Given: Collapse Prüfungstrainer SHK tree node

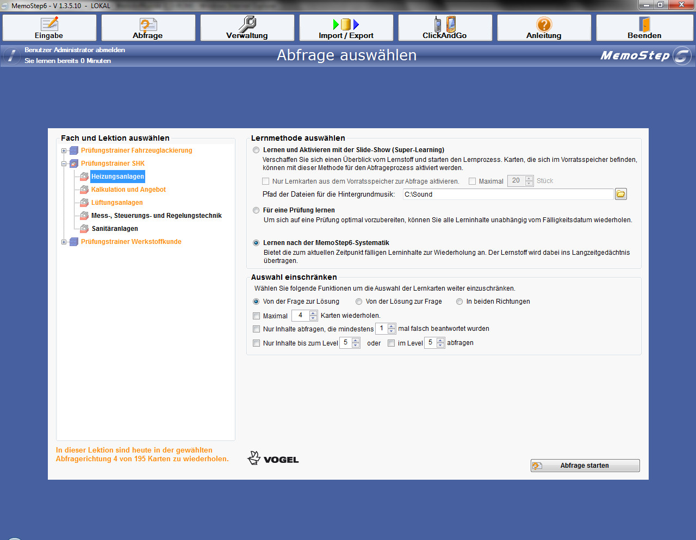Looking at the screenshot, I should [x=64, y=164].
